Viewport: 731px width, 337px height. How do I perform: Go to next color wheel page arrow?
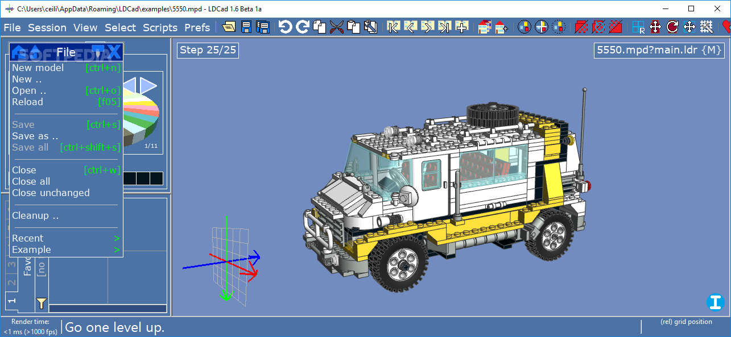[x=148, y=86]
